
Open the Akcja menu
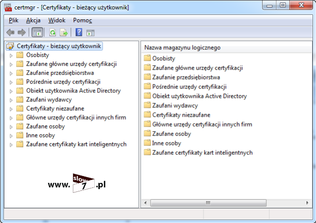coord(33,20)
